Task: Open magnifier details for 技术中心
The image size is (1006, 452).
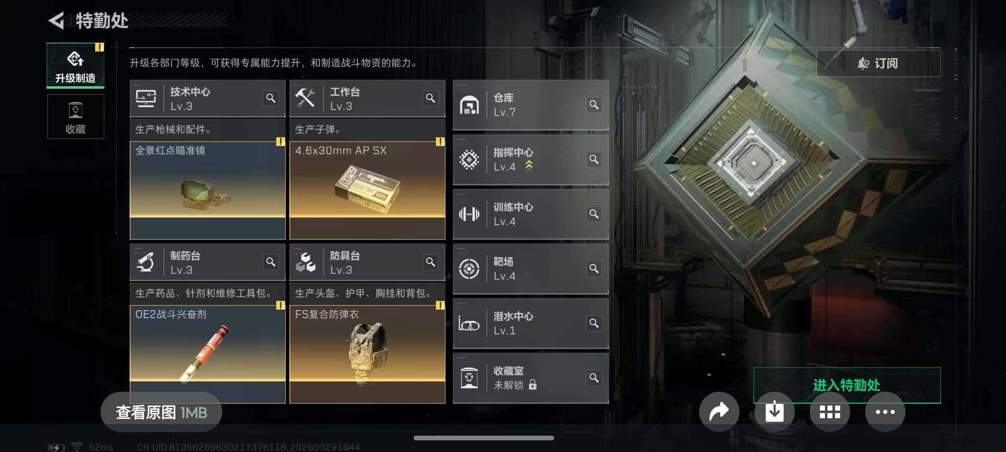Action: (271, 98)
